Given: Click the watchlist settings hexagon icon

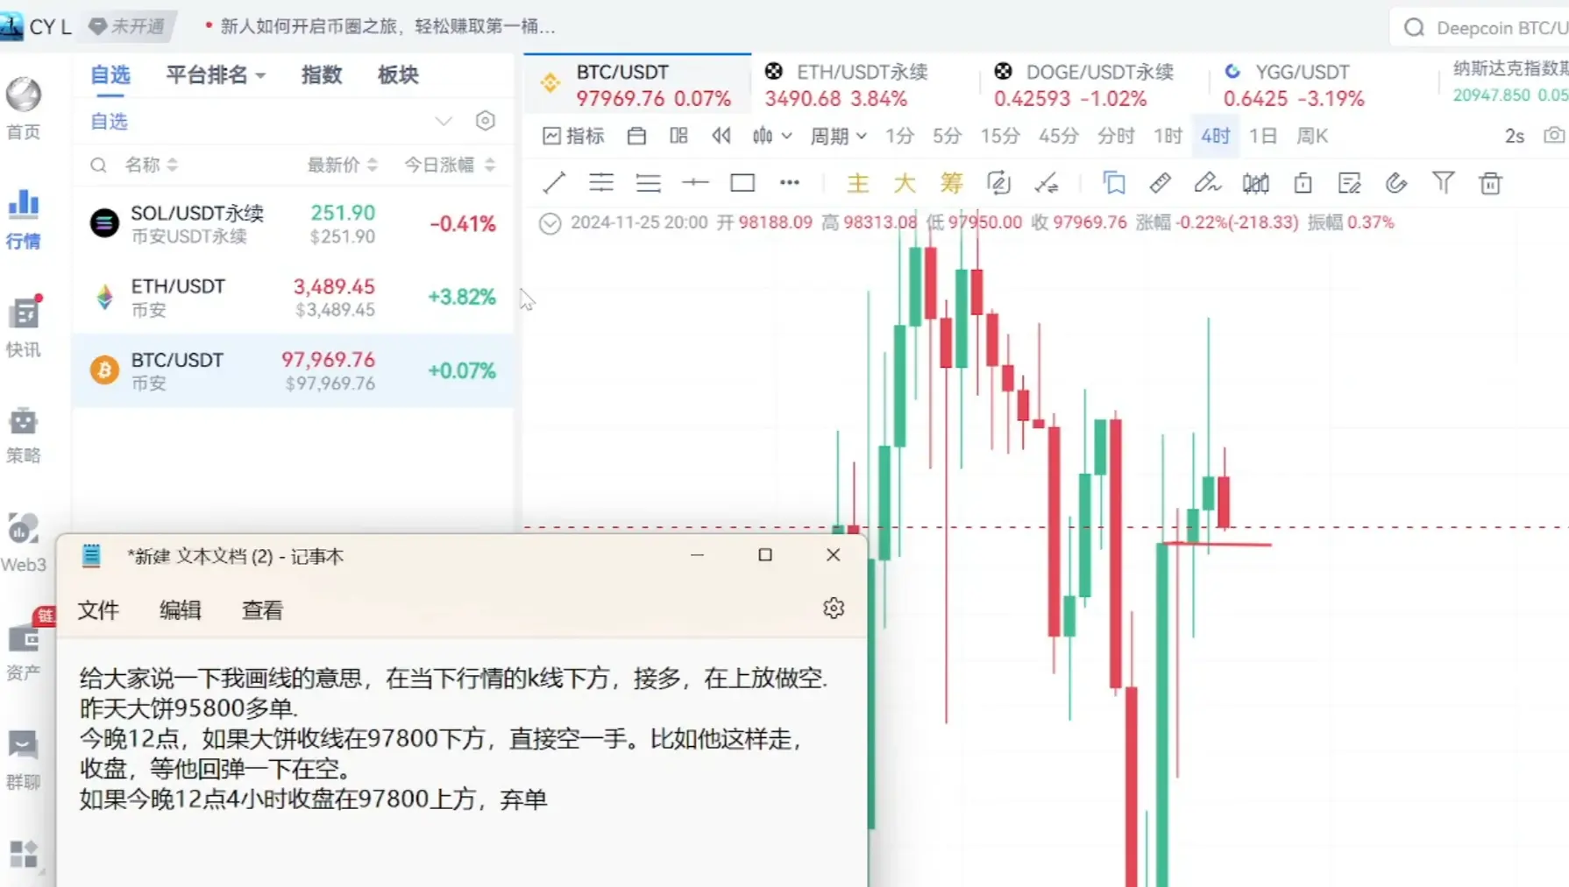Looking at the screenshot, I should [486, 121].
